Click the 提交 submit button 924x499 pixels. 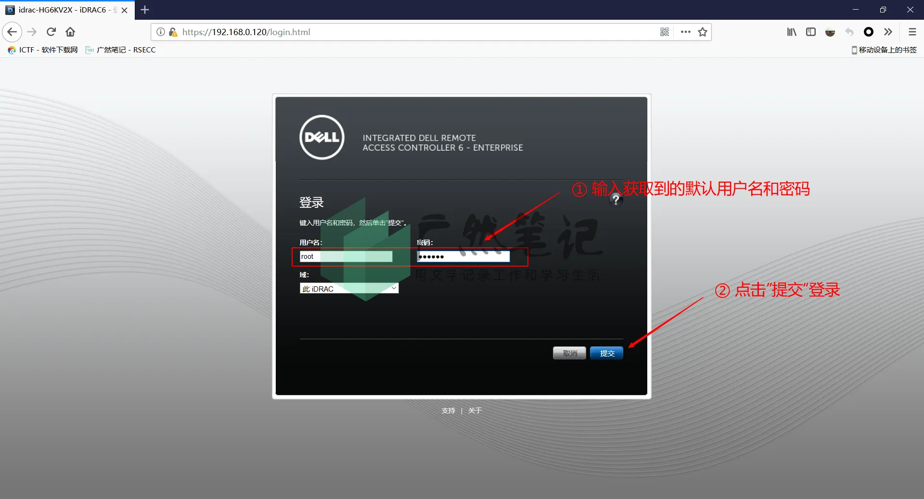606,353
